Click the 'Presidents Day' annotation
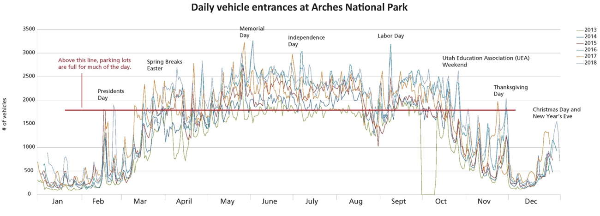Image resolution: width=600 pixels, height=216 pixels. click(111, 94)
